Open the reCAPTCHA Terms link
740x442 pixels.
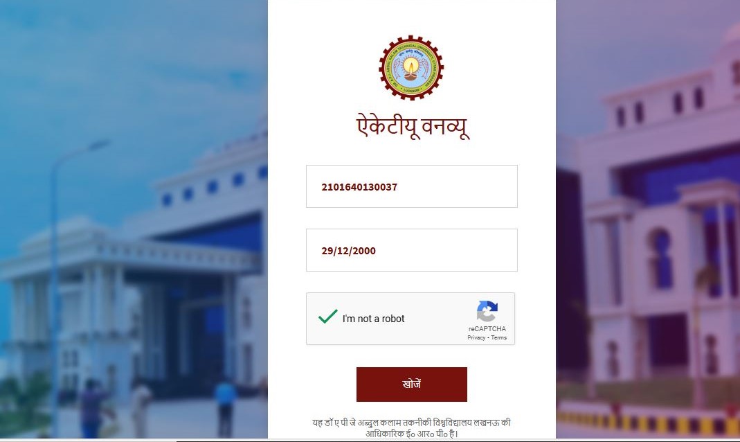pos(499,337)
